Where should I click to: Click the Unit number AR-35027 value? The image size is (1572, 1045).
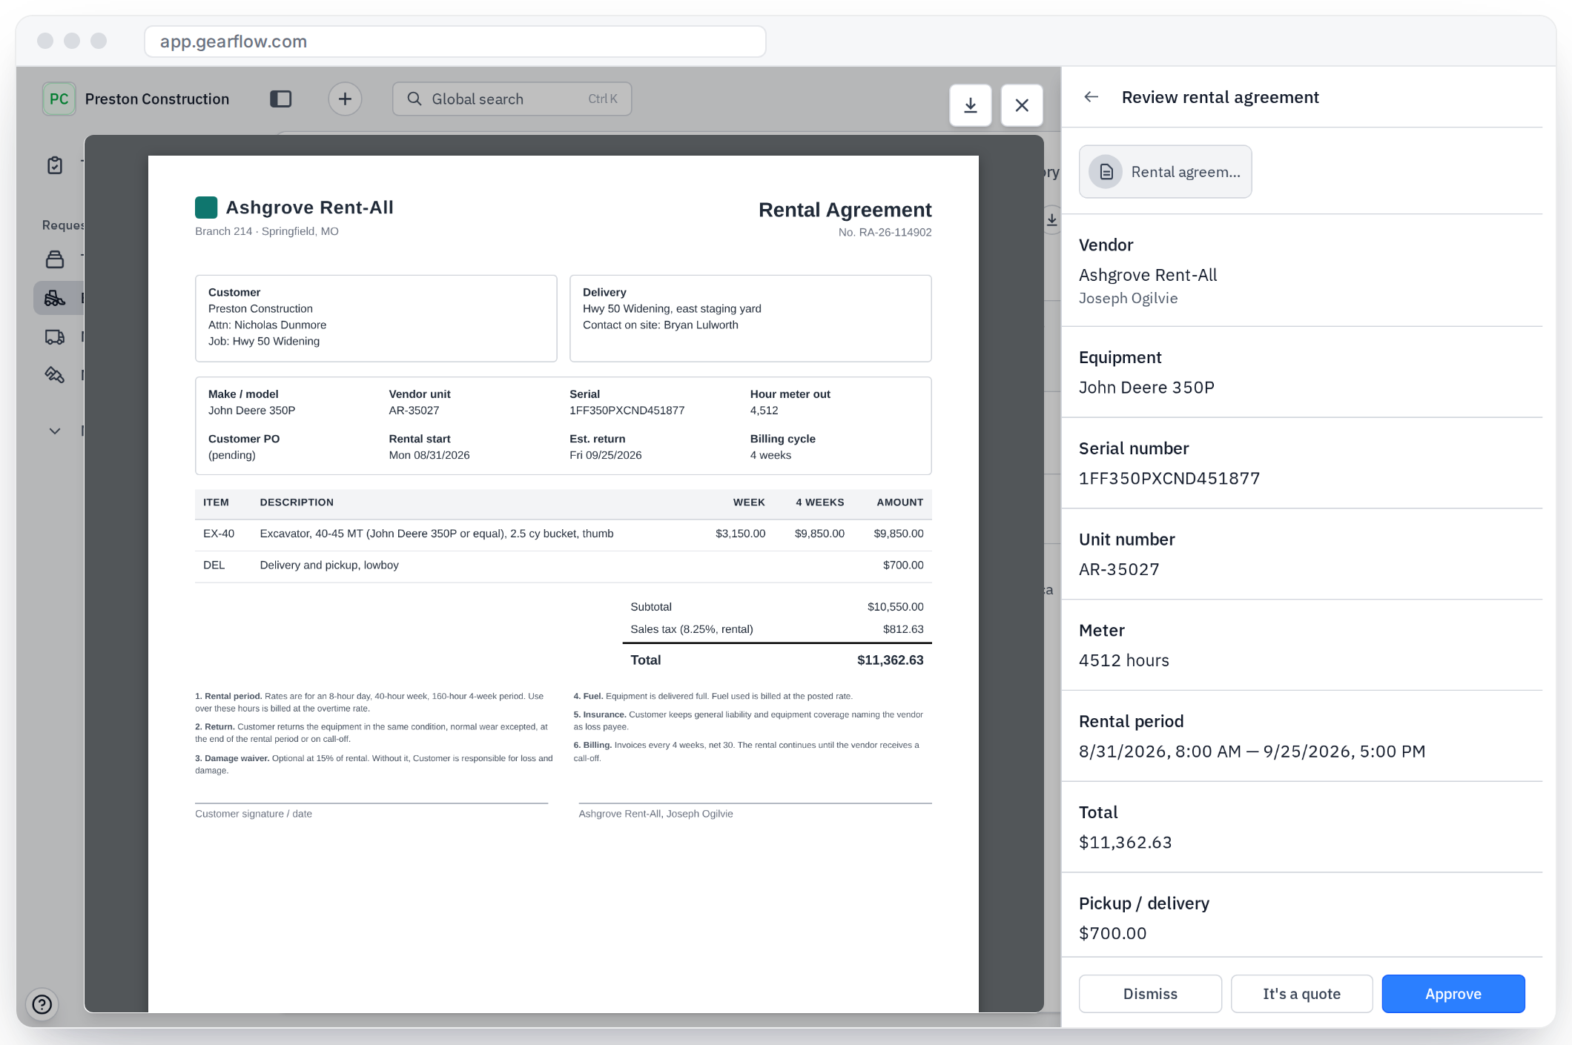coord(1119,570)
